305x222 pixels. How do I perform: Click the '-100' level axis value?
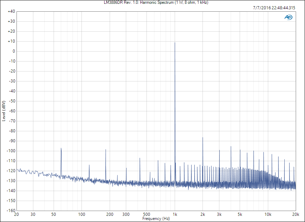pyautogui.click(x=11, y=151)
